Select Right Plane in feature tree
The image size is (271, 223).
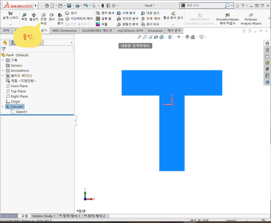pyautogui.click(x=17, y=96)
